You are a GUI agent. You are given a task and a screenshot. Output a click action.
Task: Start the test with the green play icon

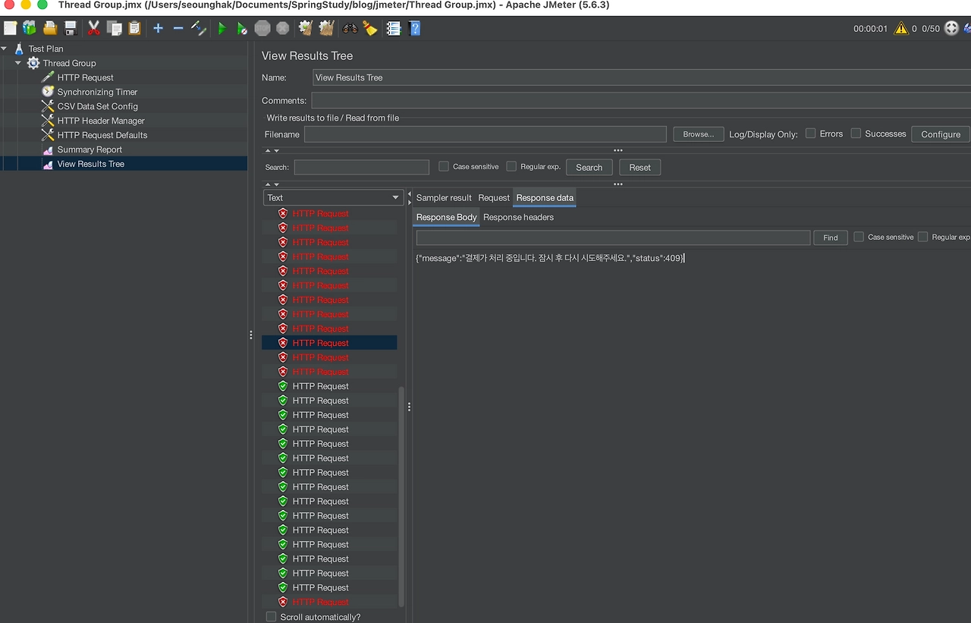[222, 28]
